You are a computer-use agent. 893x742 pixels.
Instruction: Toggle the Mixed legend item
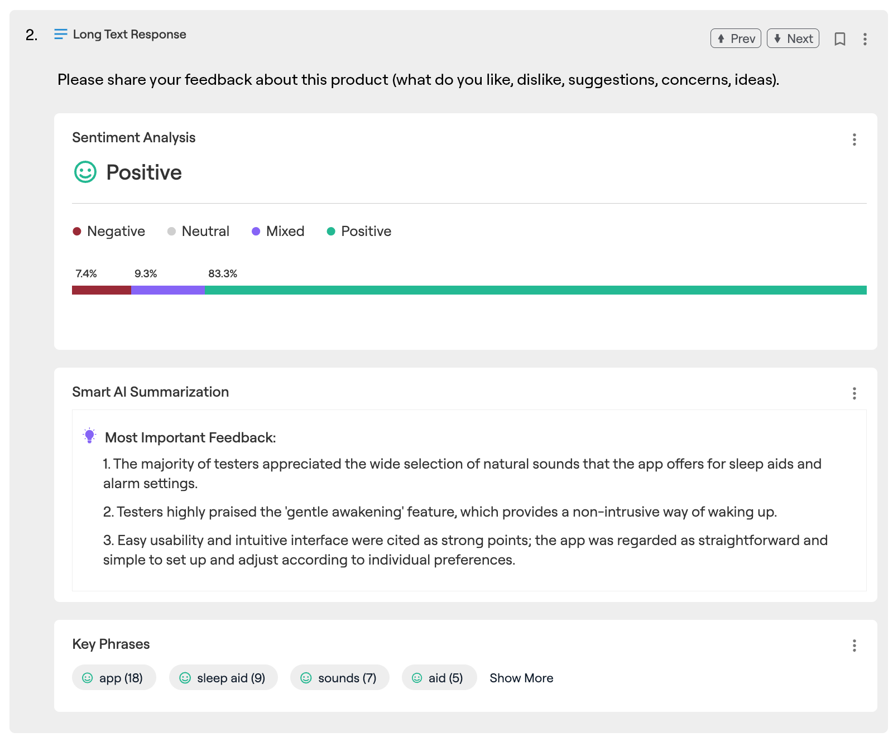tap(279, 232)
